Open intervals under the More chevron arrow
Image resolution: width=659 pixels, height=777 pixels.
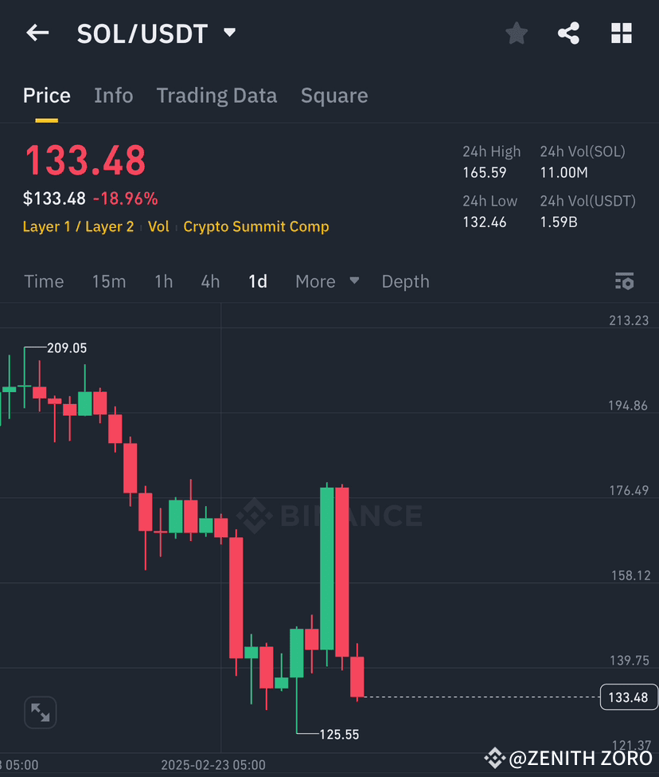353,281
